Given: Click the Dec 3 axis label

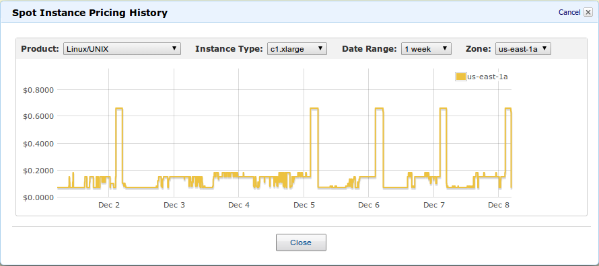Looking at the screenshot, I should click(x=174, y=205).
